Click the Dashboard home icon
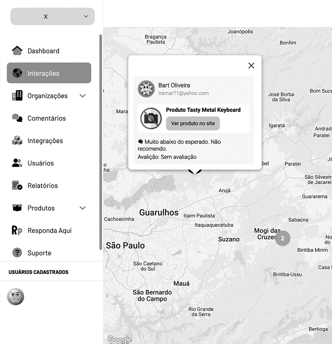This screenshot has width=332, height=344. point(17,51)
